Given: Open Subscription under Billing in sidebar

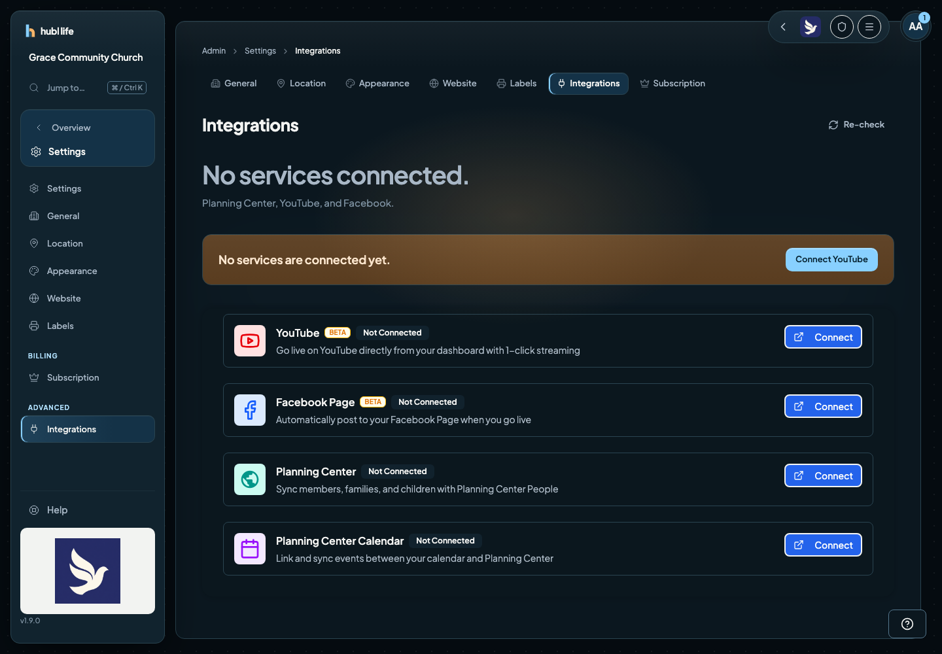Looking at the screenshot, I should coord(88,377).
